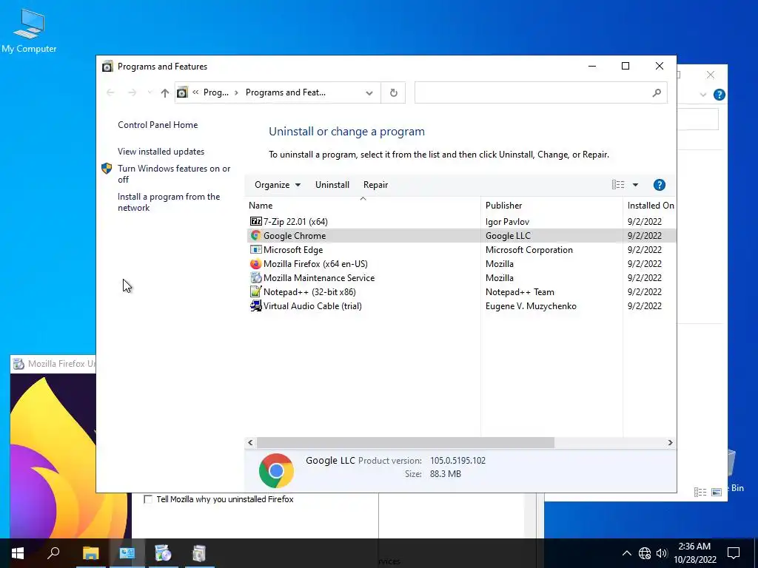Screen dimensions: 758x568
Task: Click the Virtual Audio Cable icon
Action: coord(255,305)
